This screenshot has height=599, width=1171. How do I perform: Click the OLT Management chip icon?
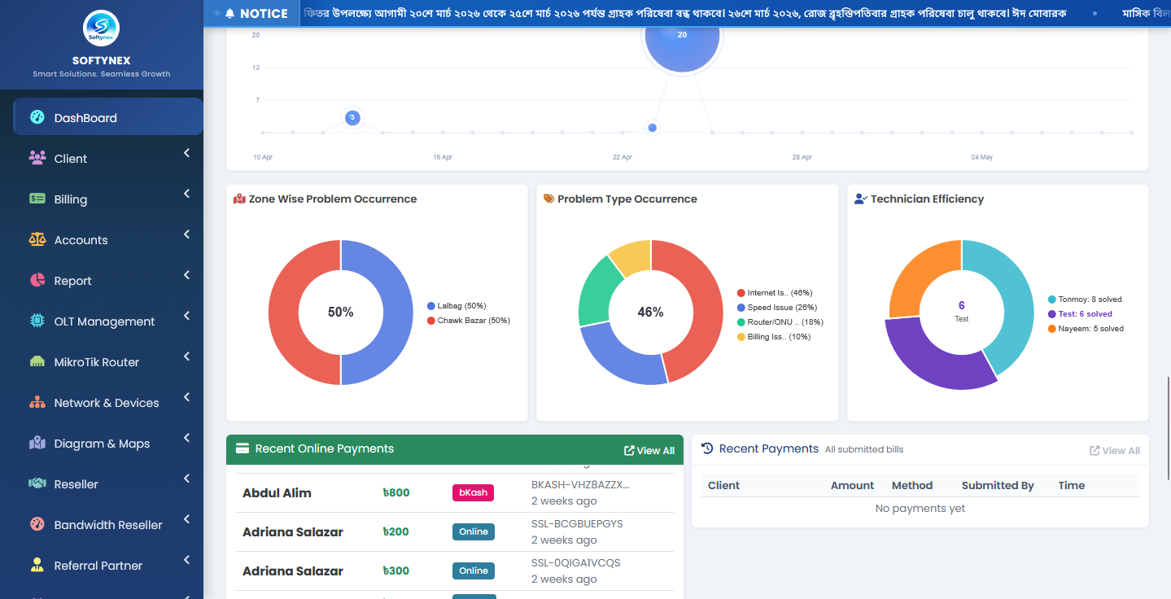click(x=37, y=321)
